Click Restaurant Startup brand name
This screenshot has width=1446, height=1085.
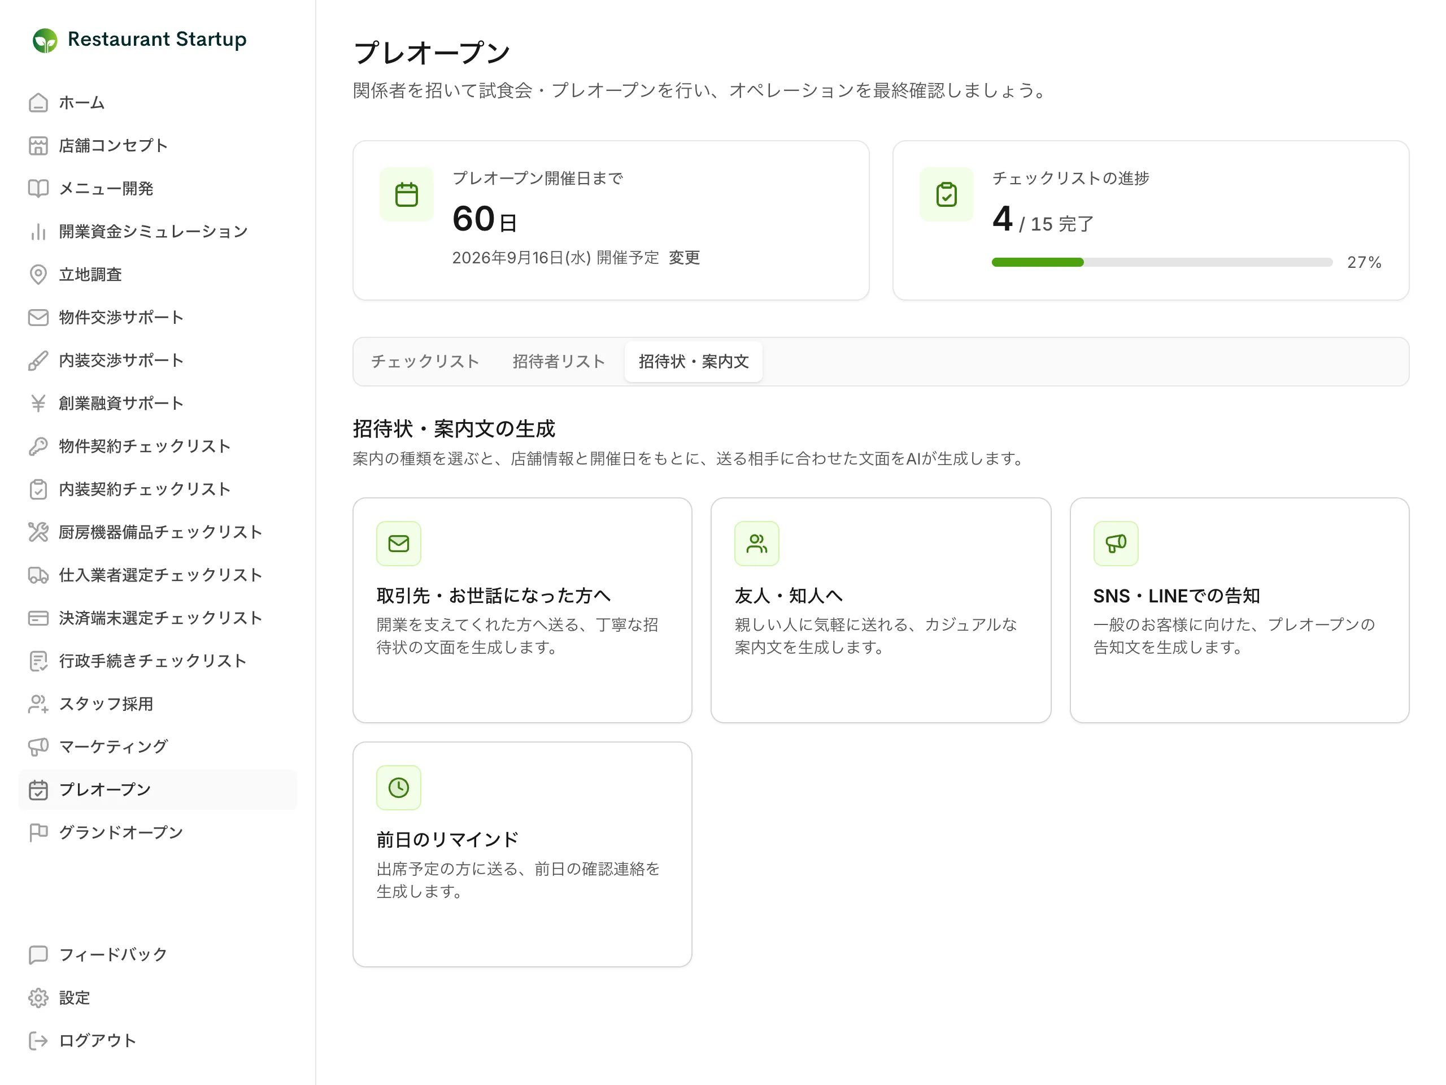(157, 39)
